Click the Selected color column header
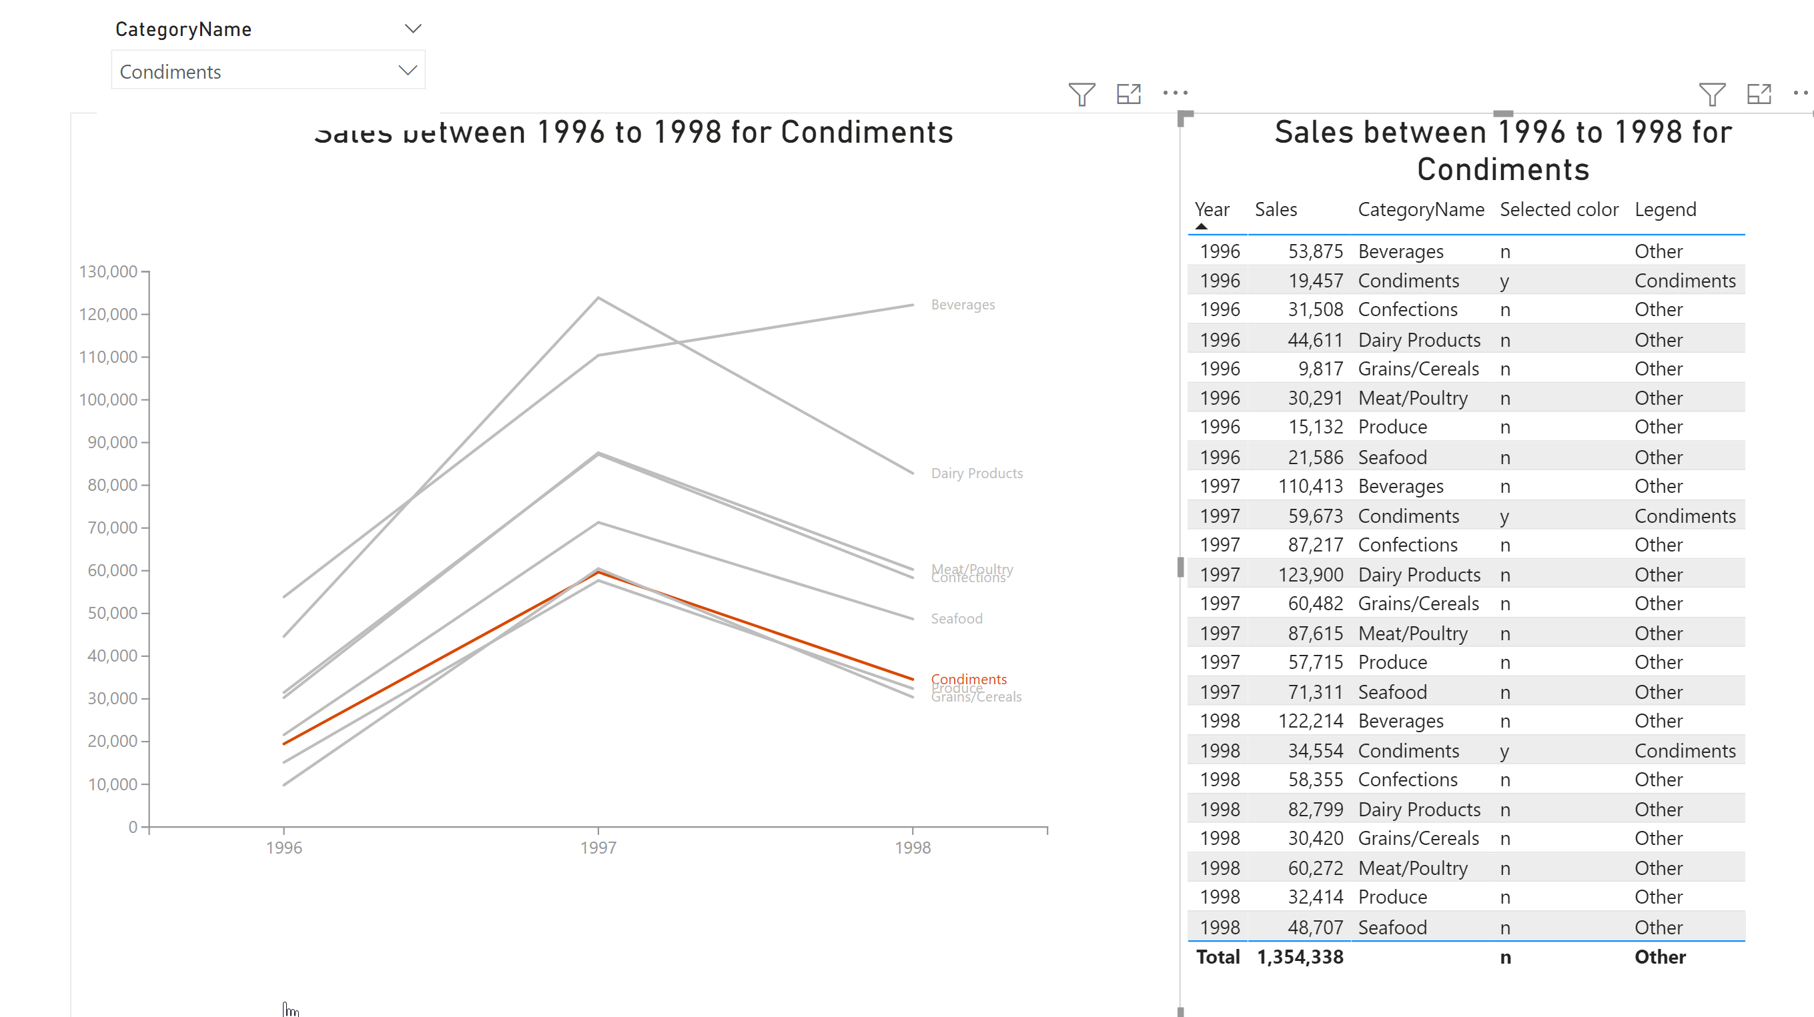The height and width of the screenshot is (1017, 1814). [x=1558, y=209]
